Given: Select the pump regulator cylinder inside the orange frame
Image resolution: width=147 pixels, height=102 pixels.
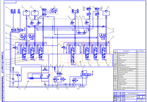Looking at the screenshot, I should coord(31,78).
